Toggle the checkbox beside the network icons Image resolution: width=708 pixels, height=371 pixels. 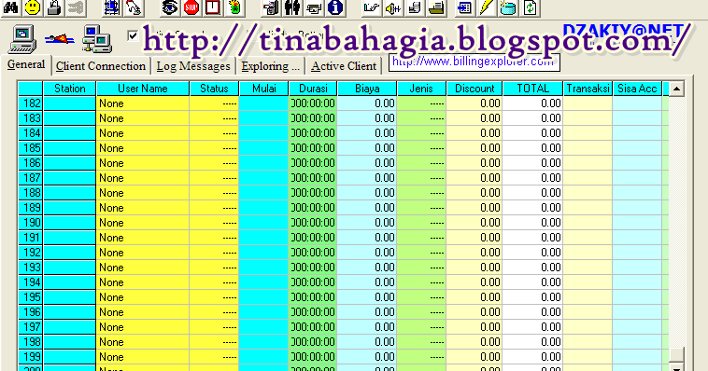click(x=133, y=35)
